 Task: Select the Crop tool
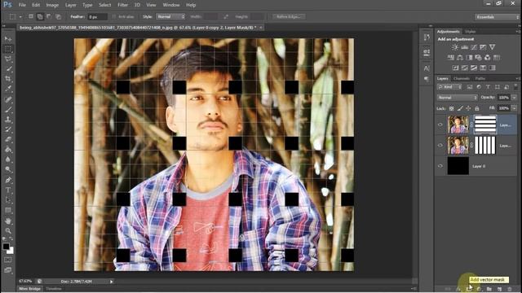coord(8,79)
